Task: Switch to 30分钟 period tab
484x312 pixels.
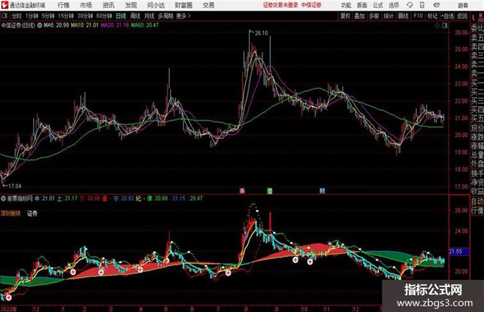Action: click(85, 16)
